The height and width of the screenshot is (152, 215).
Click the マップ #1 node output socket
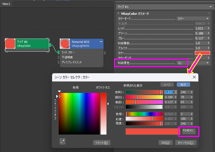coord(50,45)
